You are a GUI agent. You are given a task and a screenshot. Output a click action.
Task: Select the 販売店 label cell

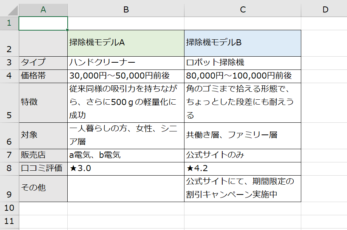click(43, 156)
